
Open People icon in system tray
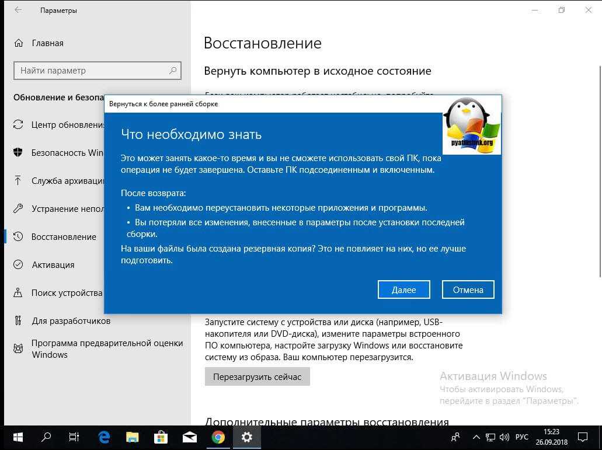pyautogui.click(x=455, y=437)
